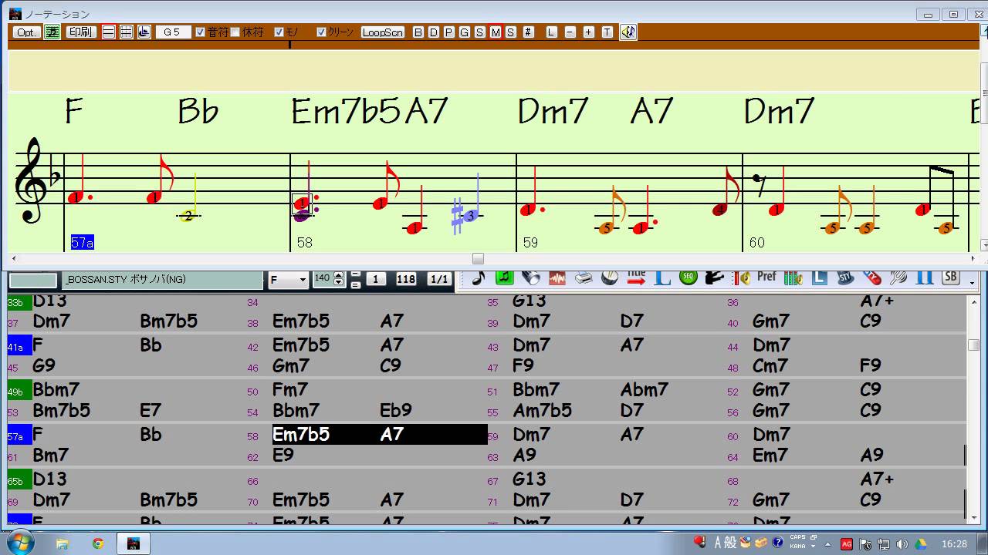Click the T text button
The image size is (988, 555).
607,32
